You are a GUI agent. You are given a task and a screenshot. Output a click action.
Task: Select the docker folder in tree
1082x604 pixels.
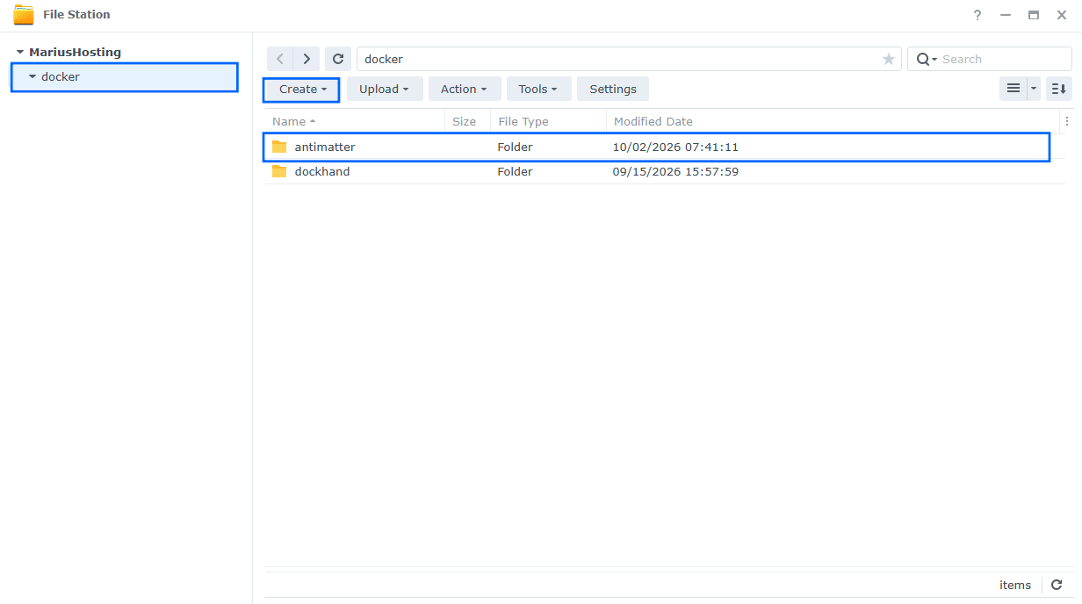[x=124, y=76]
